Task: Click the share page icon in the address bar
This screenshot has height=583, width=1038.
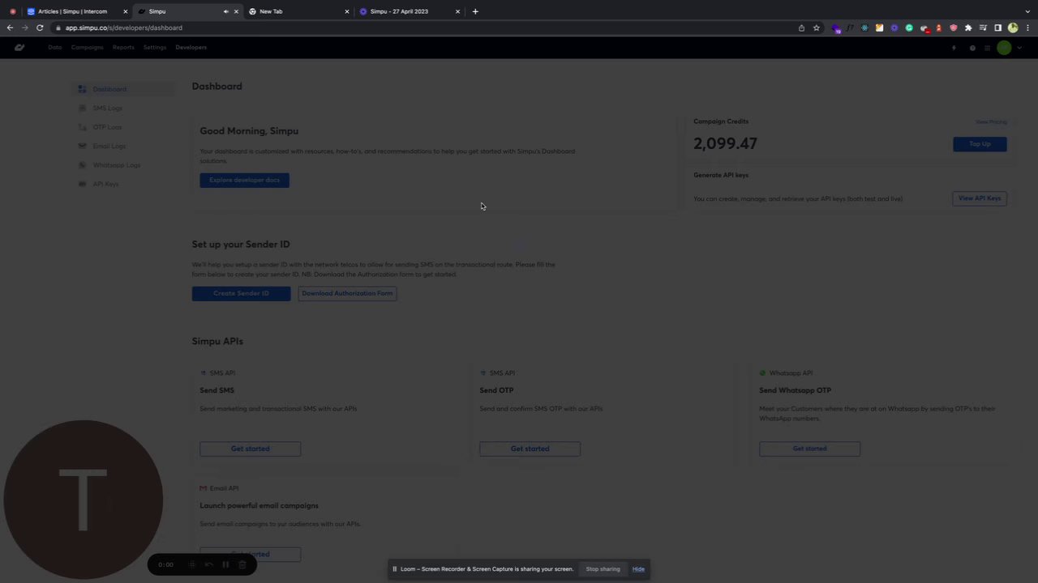Action: 801,28
